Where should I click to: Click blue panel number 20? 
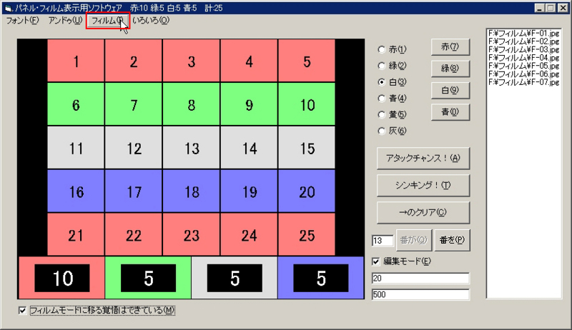(x=307, y=191)
